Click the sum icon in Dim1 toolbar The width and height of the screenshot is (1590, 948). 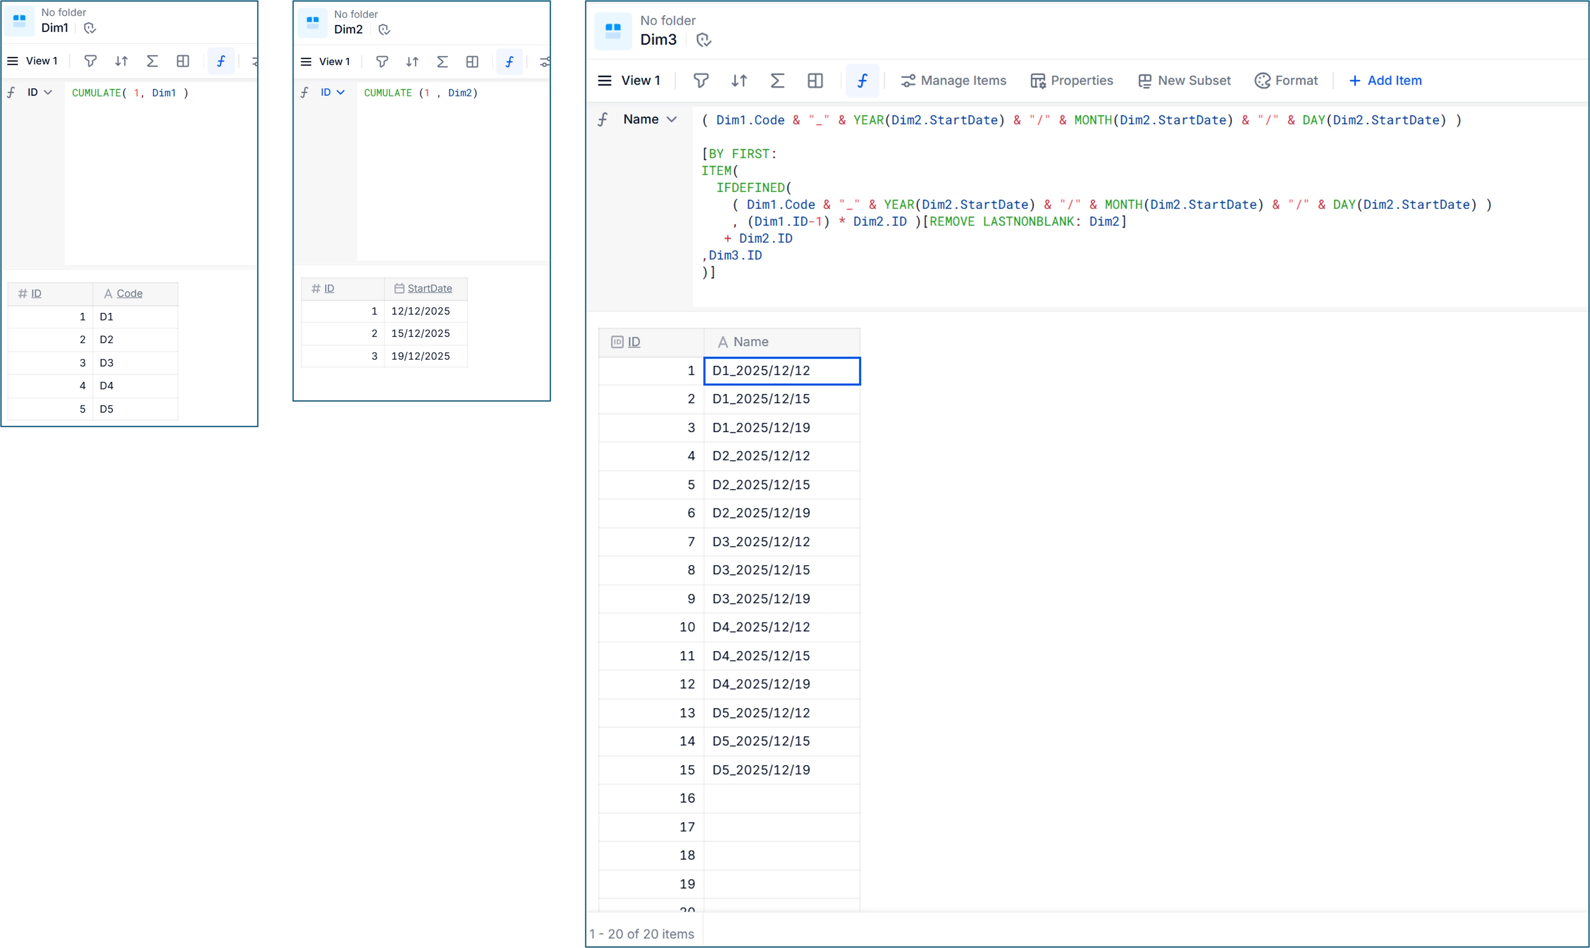click(x=152, y=61)
